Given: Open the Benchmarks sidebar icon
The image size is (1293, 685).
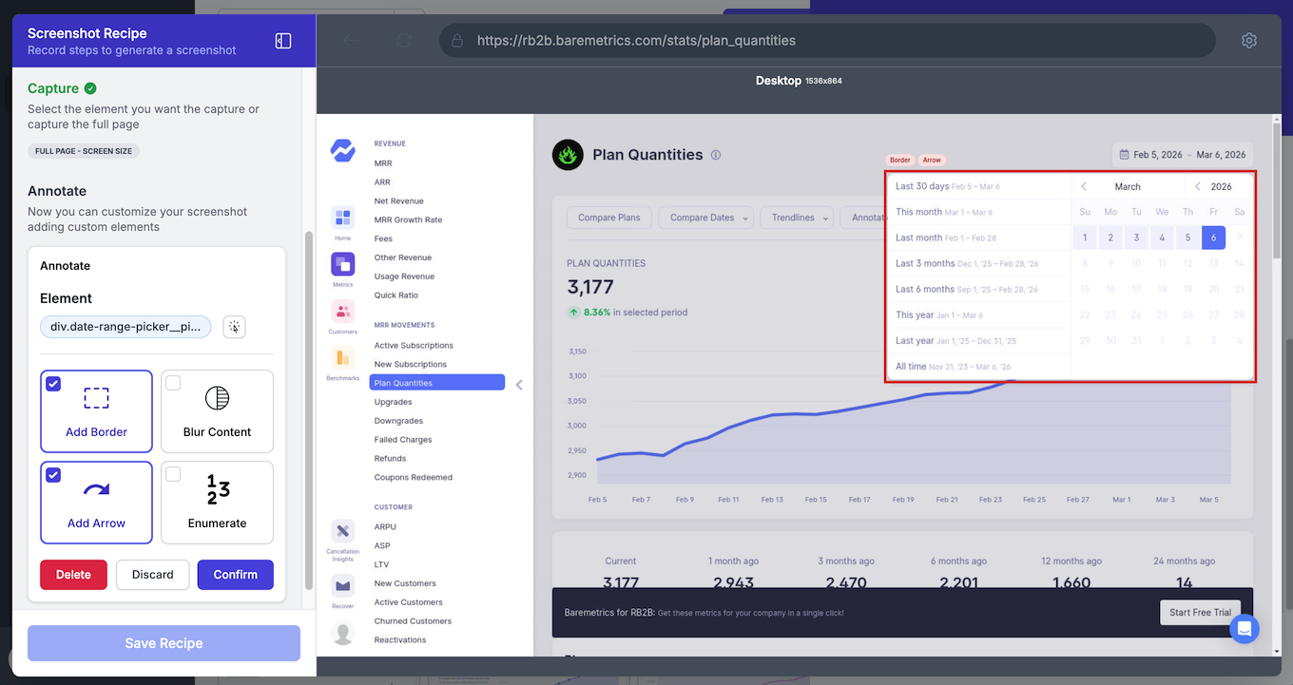Looking at the screenshot, I should 342,358.
